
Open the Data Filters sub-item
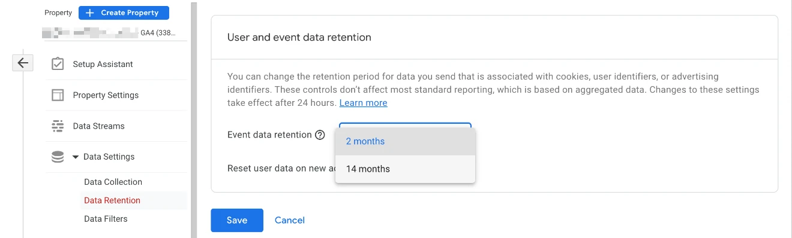tap(106, 219)
